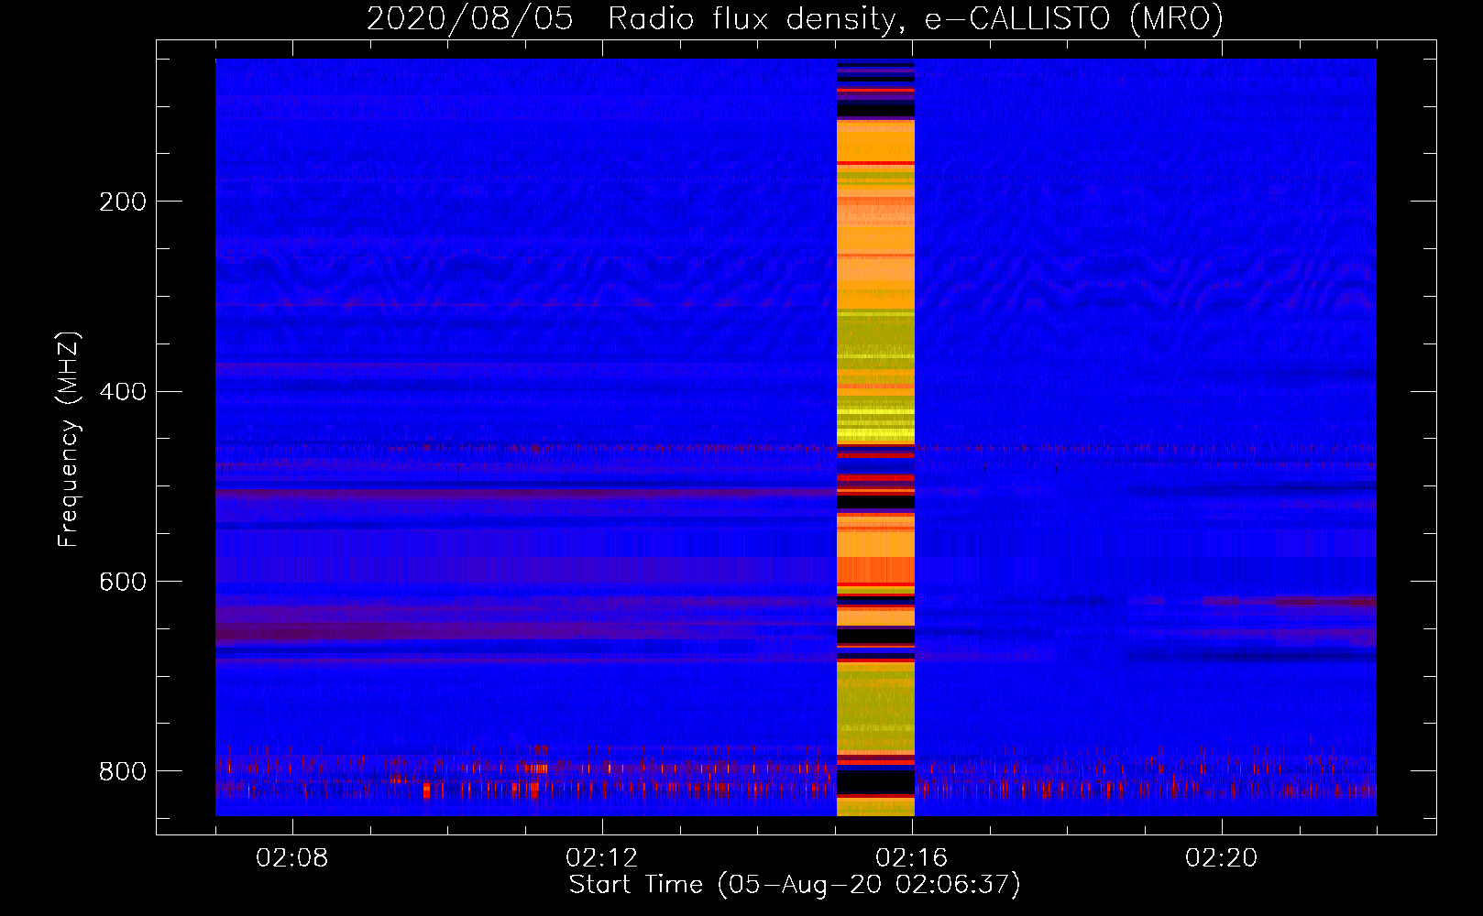Click the 02:20 time tick label
The image size is (1483, 916).
[1222, 858]
